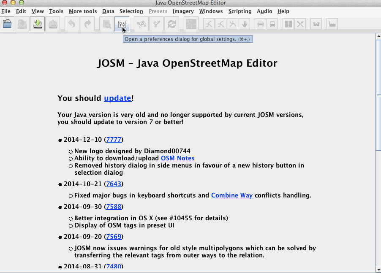Open changeset link 7569
Screen dimensions: 381x273
[x=114, y=237]
